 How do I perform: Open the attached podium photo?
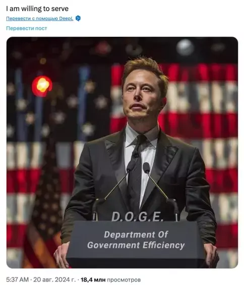click(x=122, y=152)
